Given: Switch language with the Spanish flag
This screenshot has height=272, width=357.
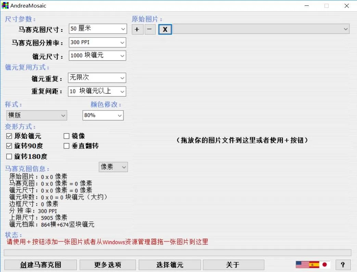Looking at the screenshot, I should tap(314, 264).
